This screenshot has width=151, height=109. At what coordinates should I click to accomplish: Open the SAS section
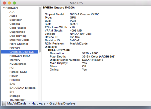point(12,84)
